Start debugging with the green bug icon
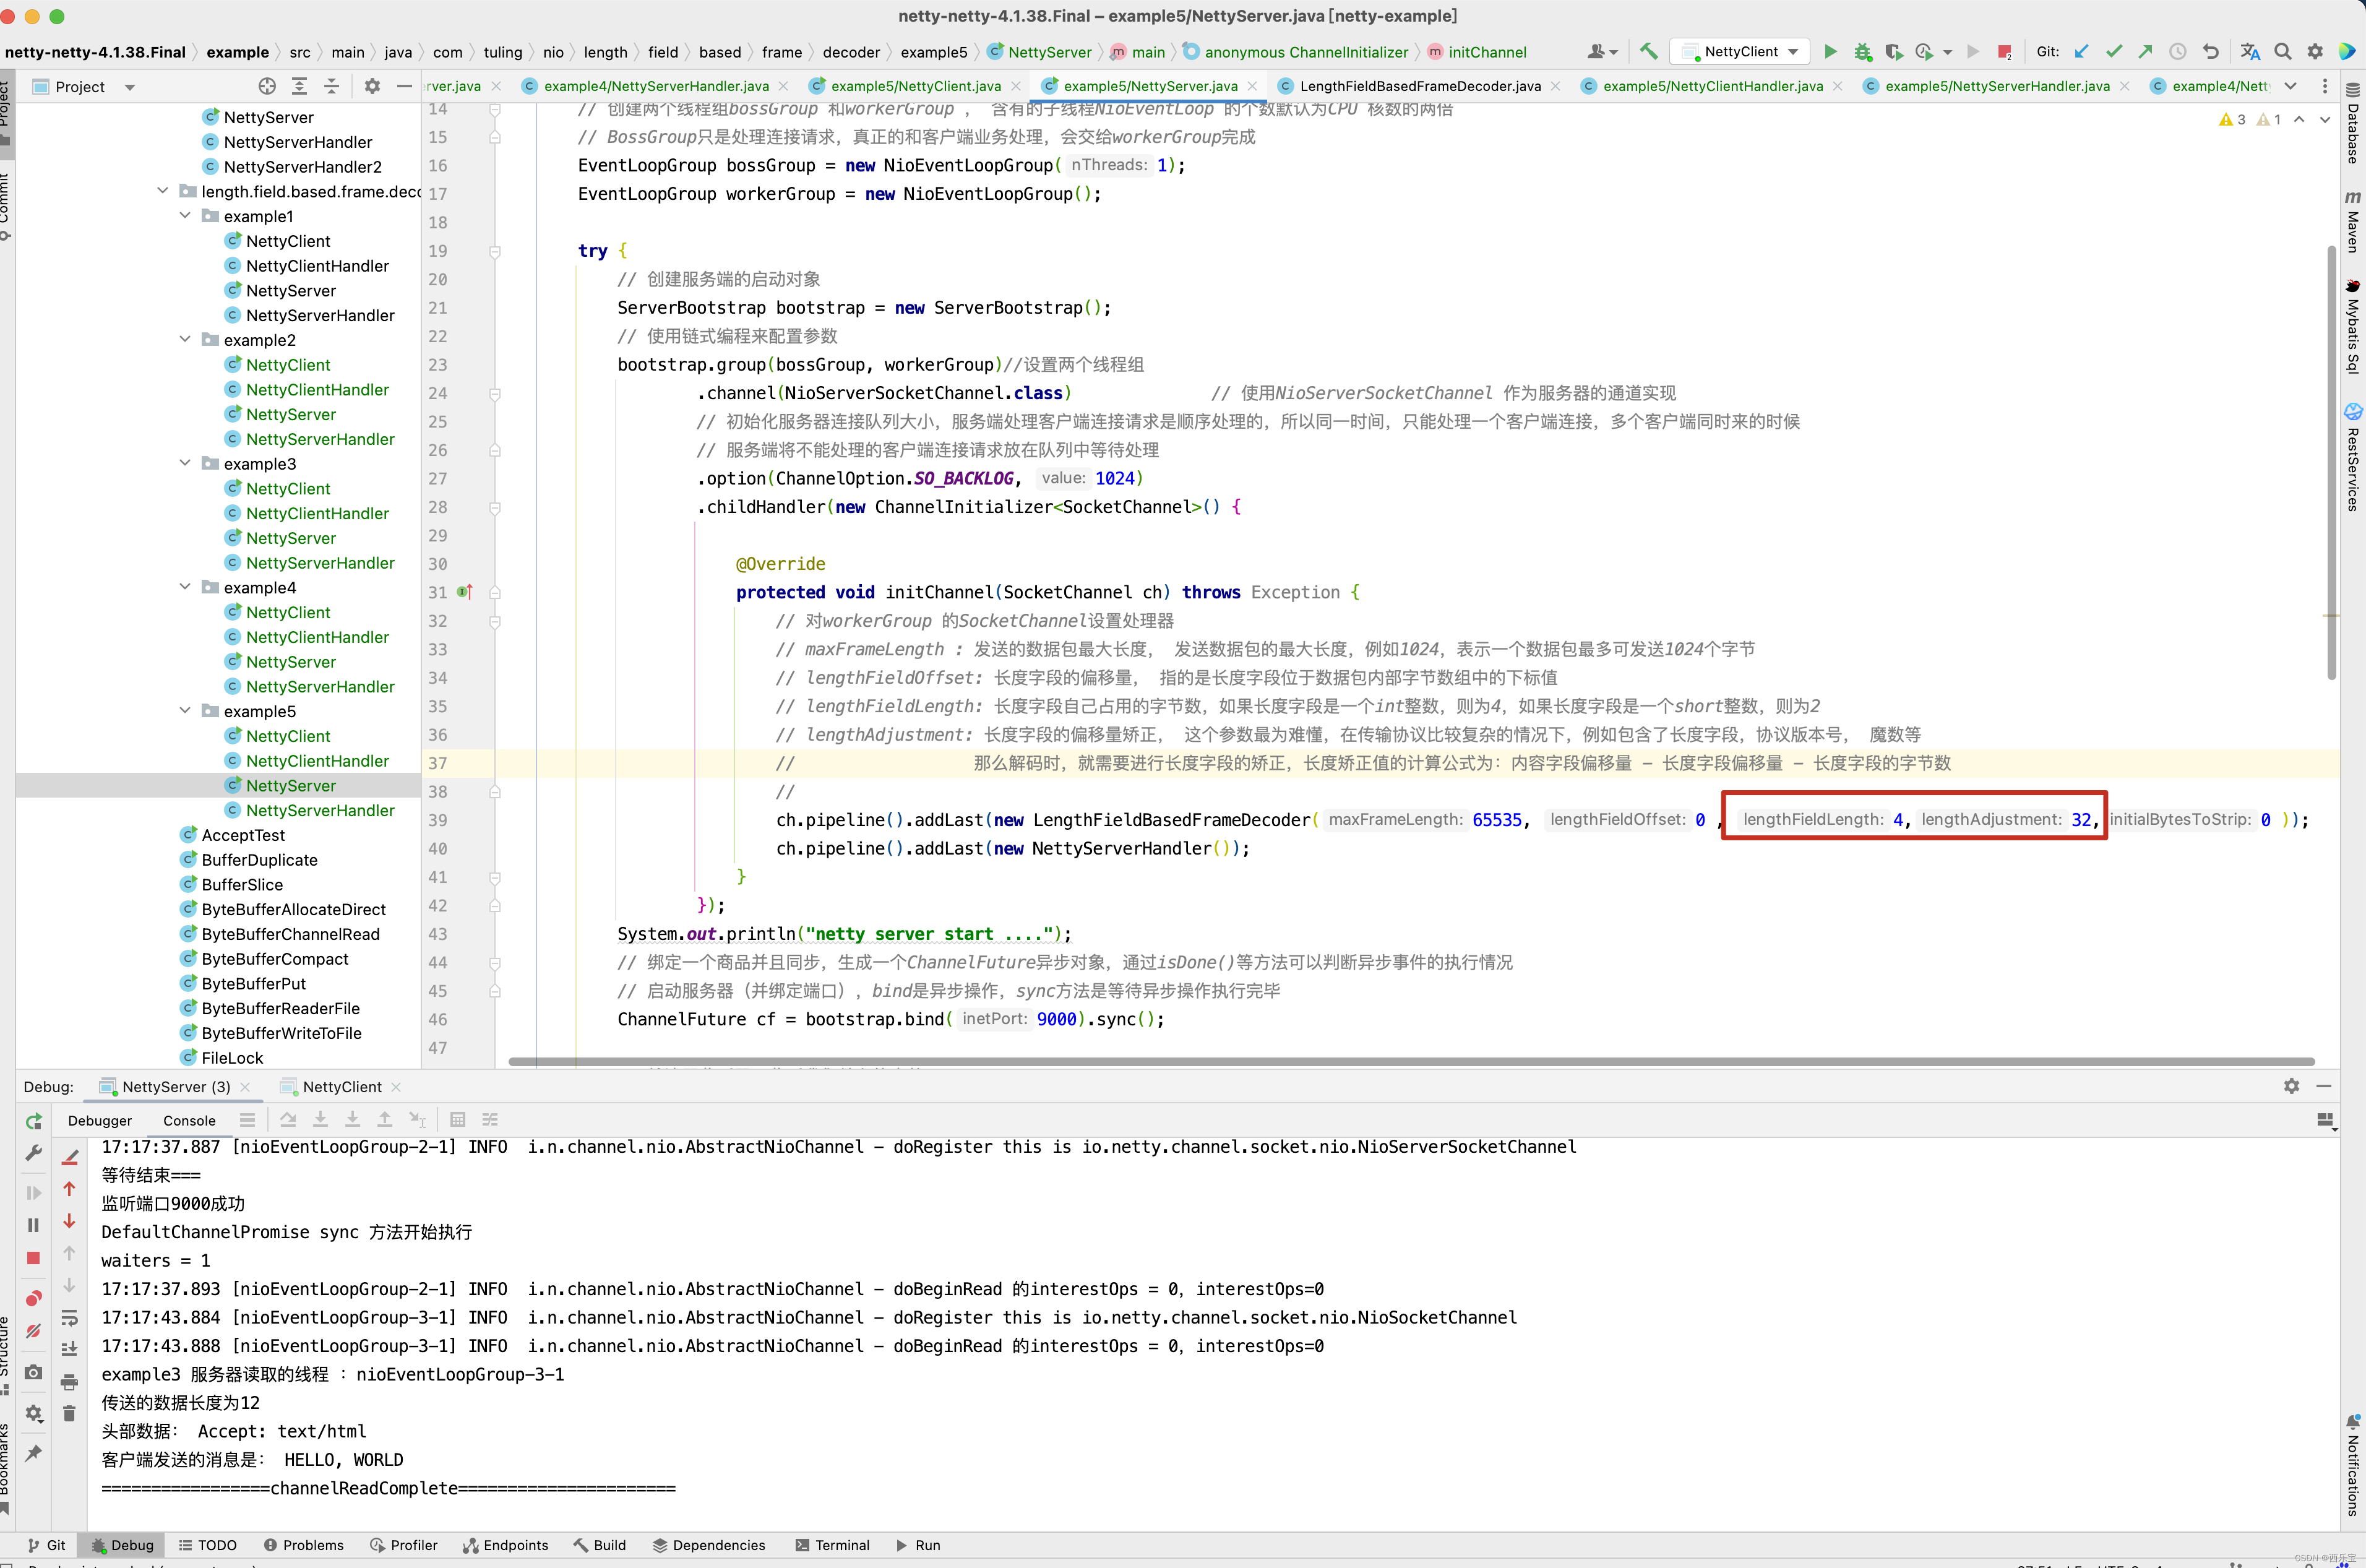Screen dimensions: 2366x1568 [x=1862, y=51]
